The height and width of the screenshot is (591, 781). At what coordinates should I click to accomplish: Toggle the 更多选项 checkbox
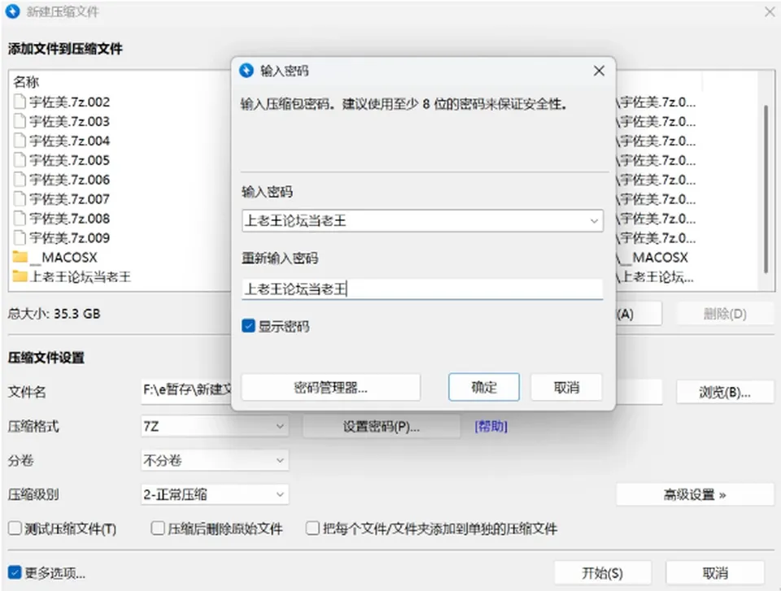point(15,572)
